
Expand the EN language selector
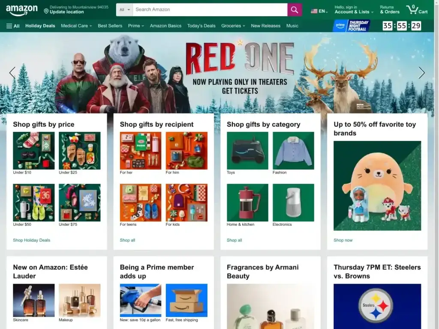click(319, 11)
